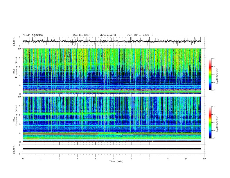Click the color scale bar beside ch.2 spectrogram
The width and height of the screenshot is (230, 178).
coord(210,122)
